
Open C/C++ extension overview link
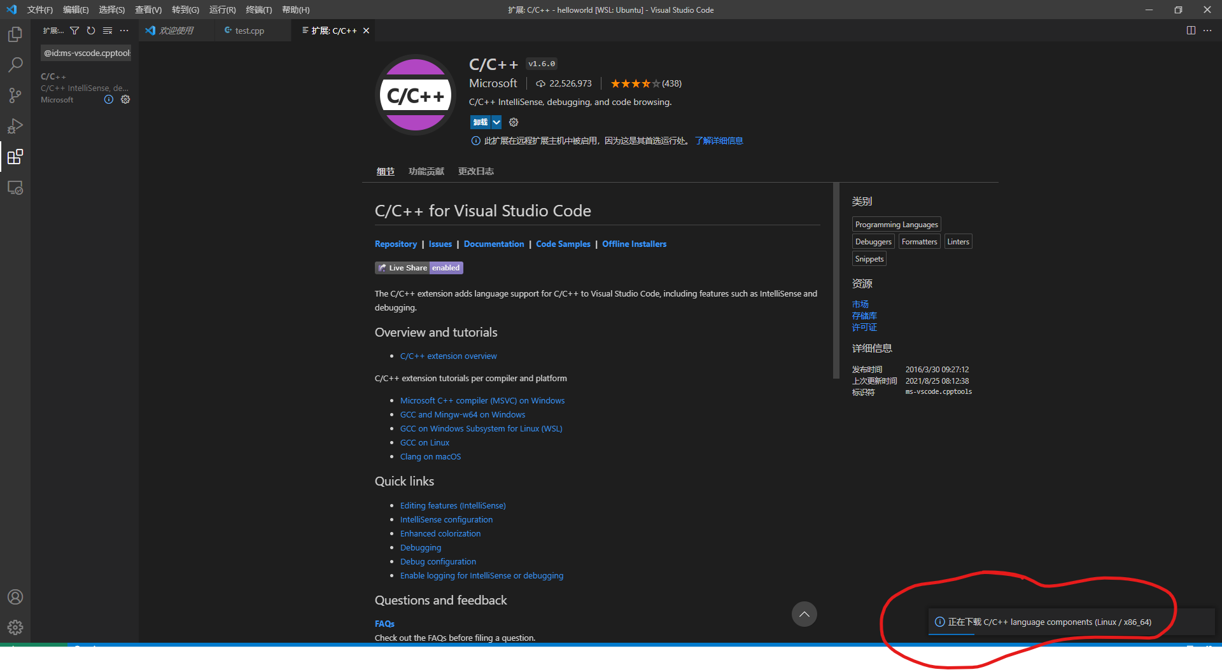448,356
